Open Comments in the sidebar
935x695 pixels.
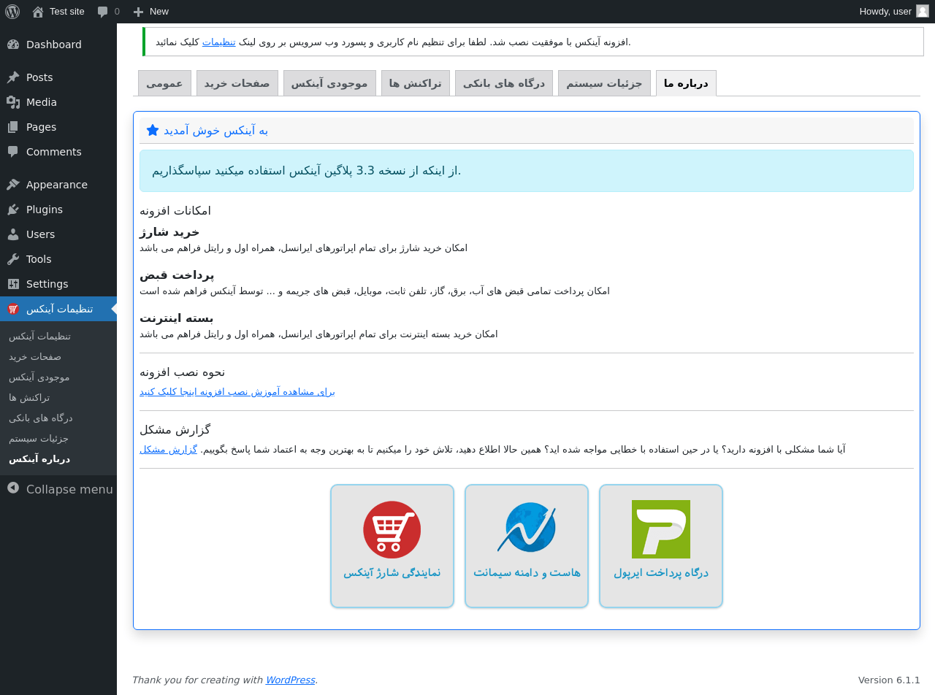[58, 152]
